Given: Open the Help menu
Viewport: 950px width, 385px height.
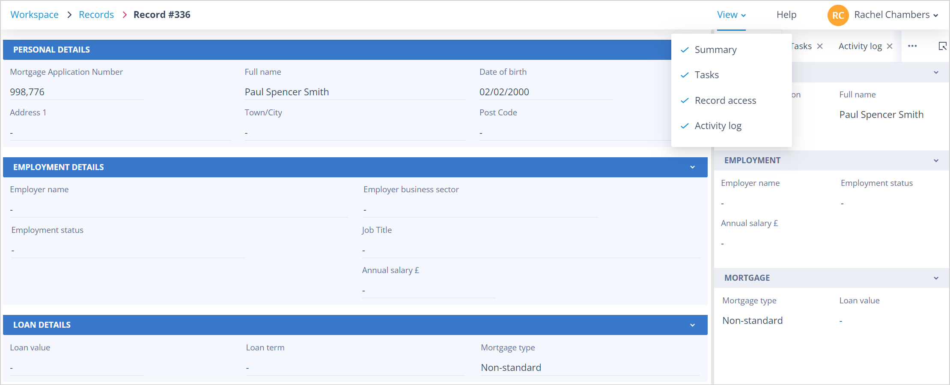Looking at the screenshot, I should (786, 15).
